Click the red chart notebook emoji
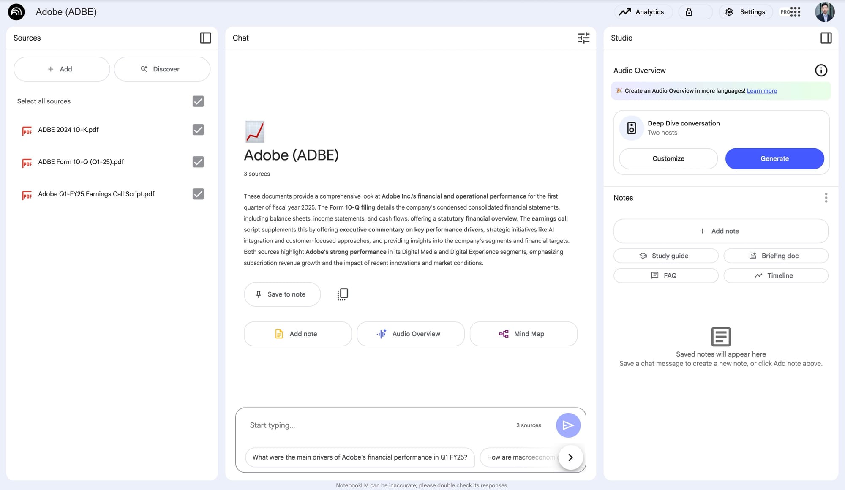 255,132
